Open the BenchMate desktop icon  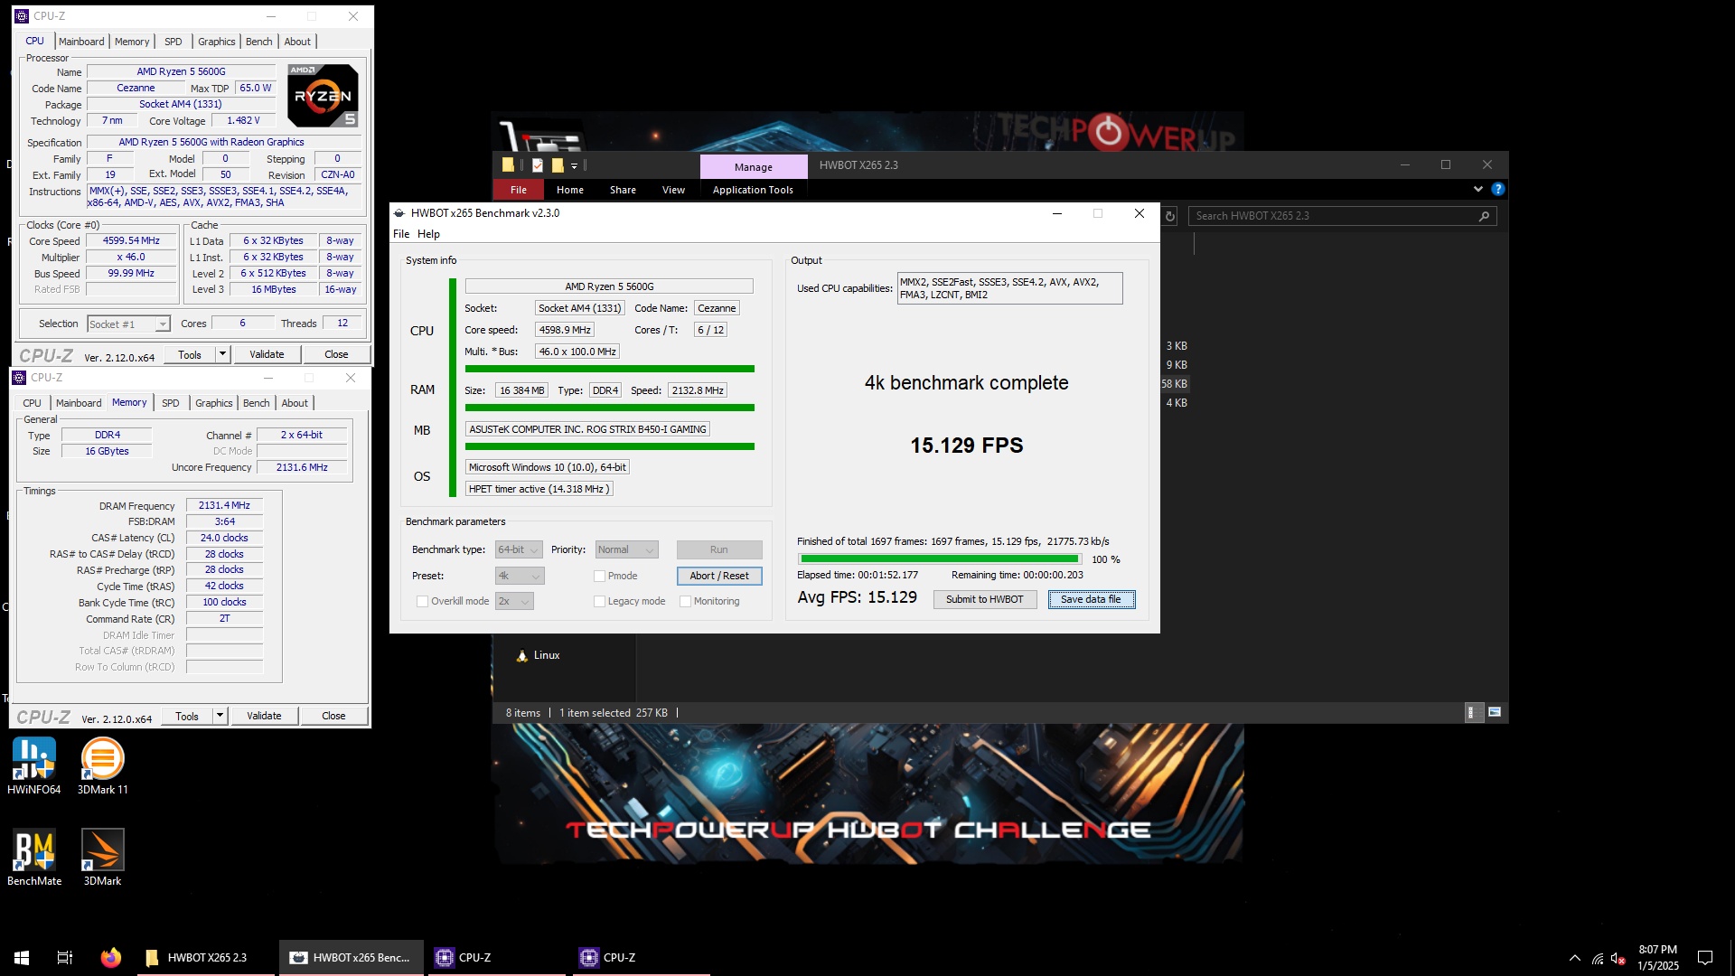34,857
